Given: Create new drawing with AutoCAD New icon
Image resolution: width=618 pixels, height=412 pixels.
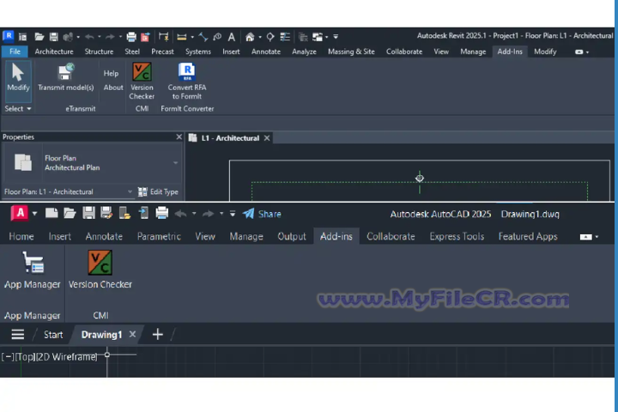Looking at the screenshot, I should coord(51,213).
